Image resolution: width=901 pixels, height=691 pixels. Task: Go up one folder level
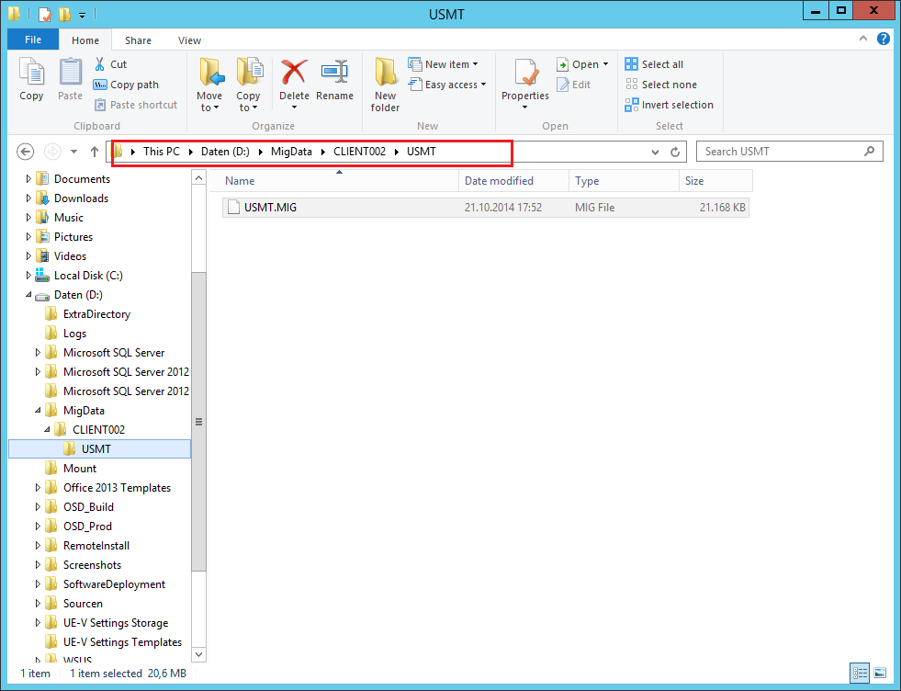pyautogui.click(x=95, y=152)
